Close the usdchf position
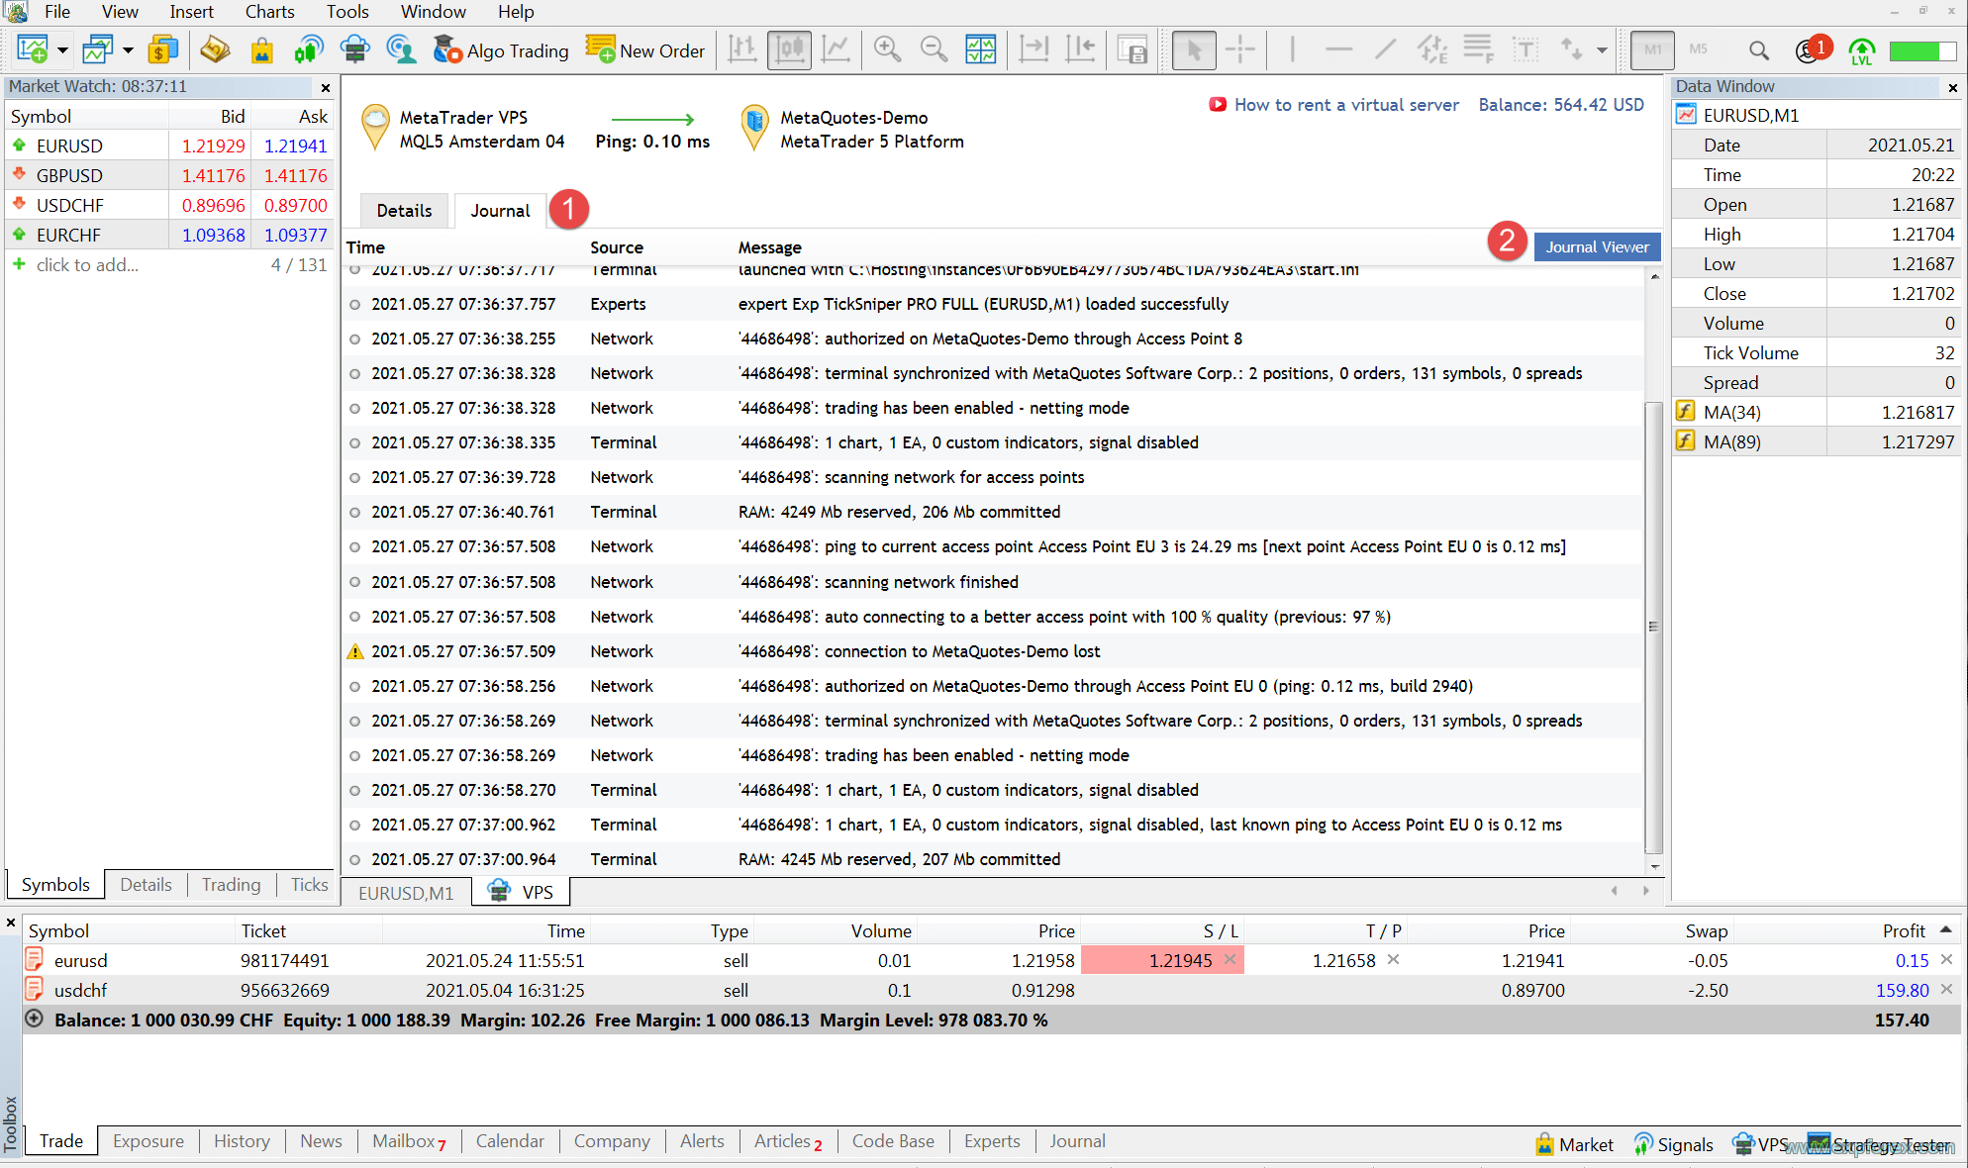1968x1168 pixels. (x=1946, y=989)
